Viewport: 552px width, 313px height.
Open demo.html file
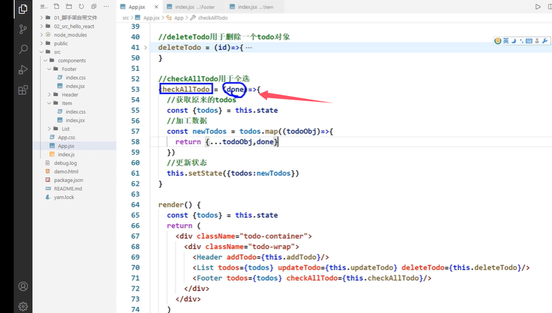coord(66,172)
